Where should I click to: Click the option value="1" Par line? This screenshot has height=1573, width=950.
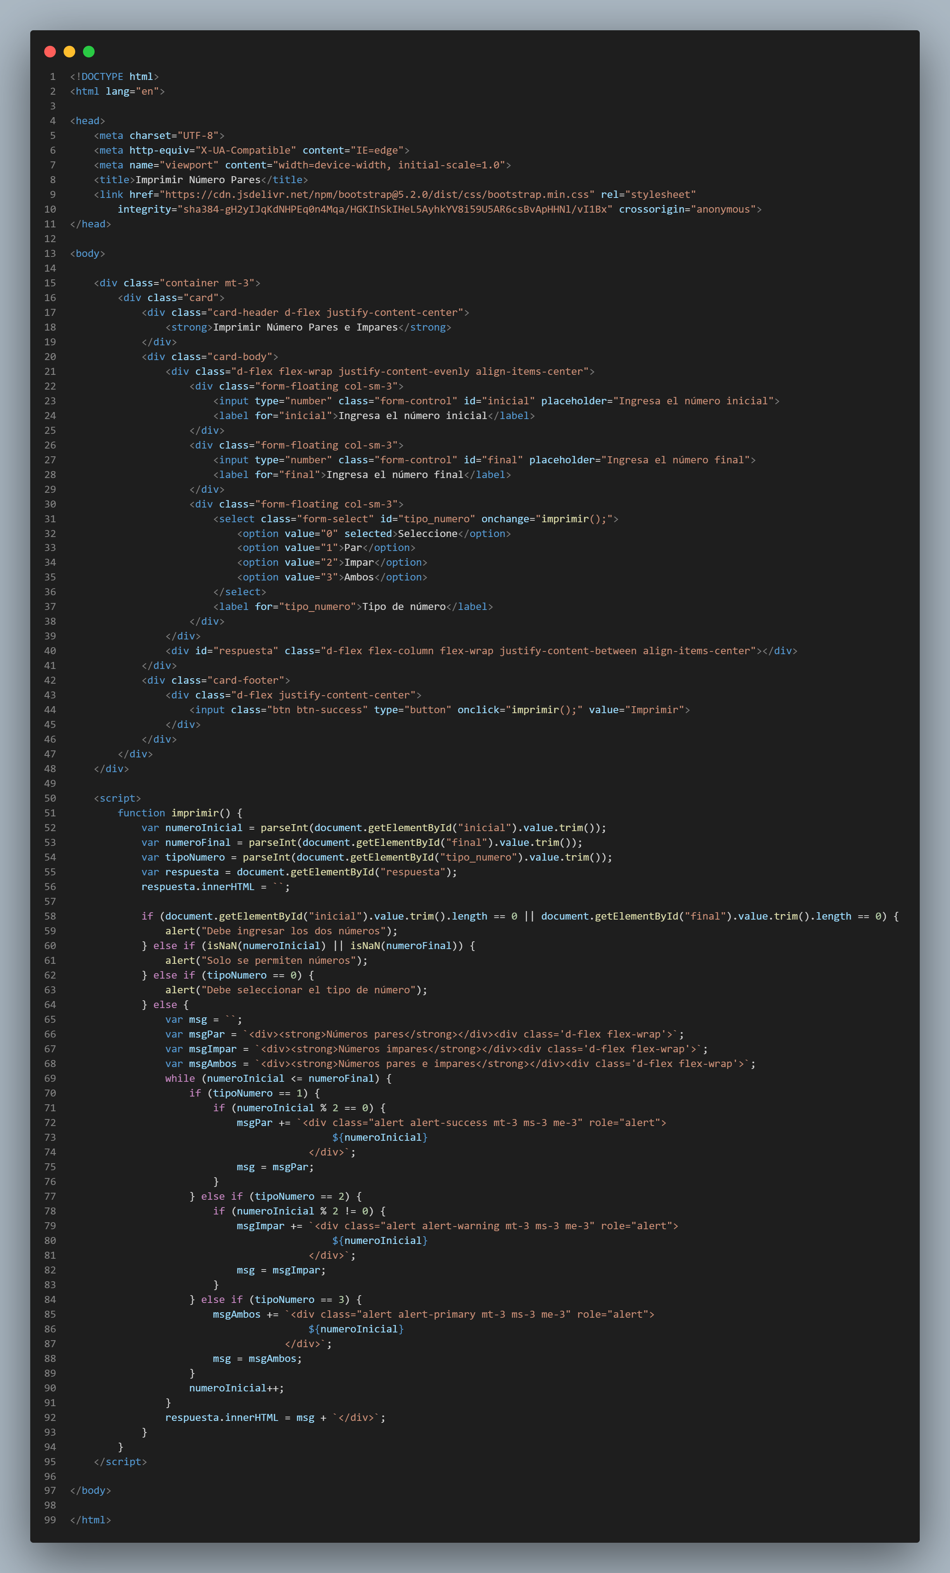[326, 547]
